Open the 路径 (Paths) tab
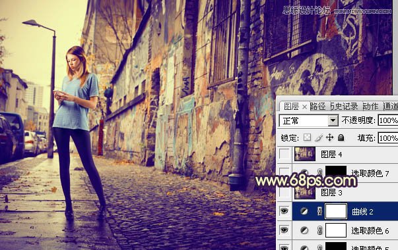398x250 pixels. [317, 107]
